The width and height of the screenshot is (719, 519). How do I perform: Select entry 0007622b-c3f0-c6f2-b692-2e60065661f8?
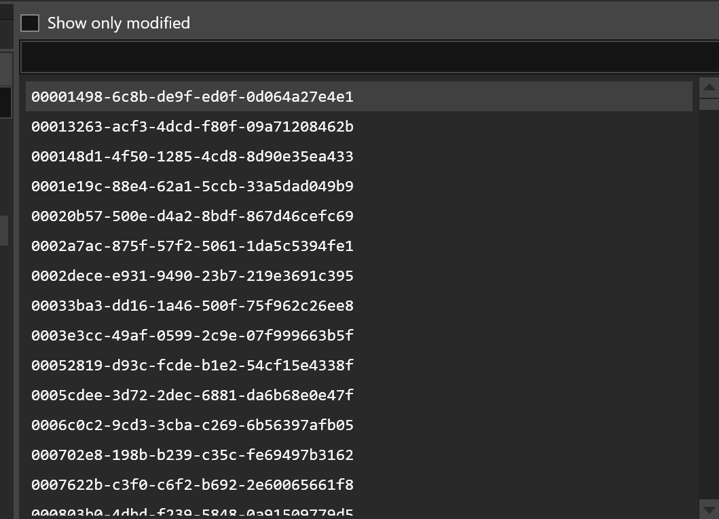coord(192,485)
